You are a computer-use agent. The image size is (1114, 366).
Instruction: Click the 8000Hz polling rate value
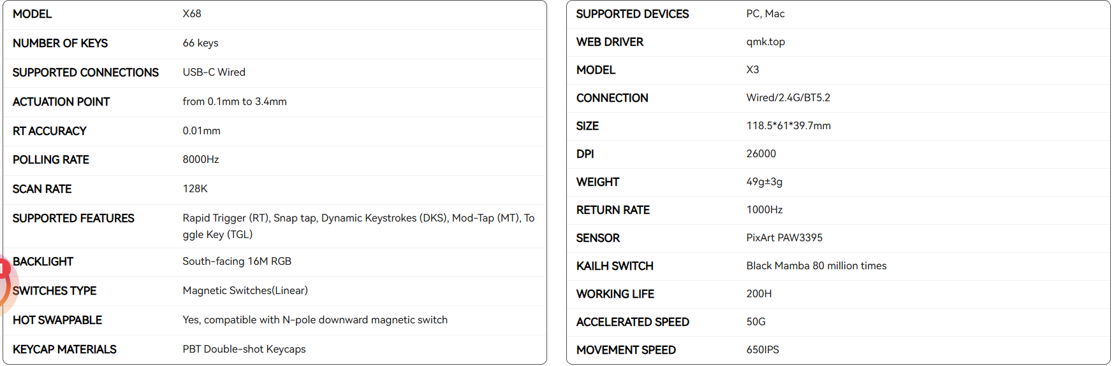(201, 160)
